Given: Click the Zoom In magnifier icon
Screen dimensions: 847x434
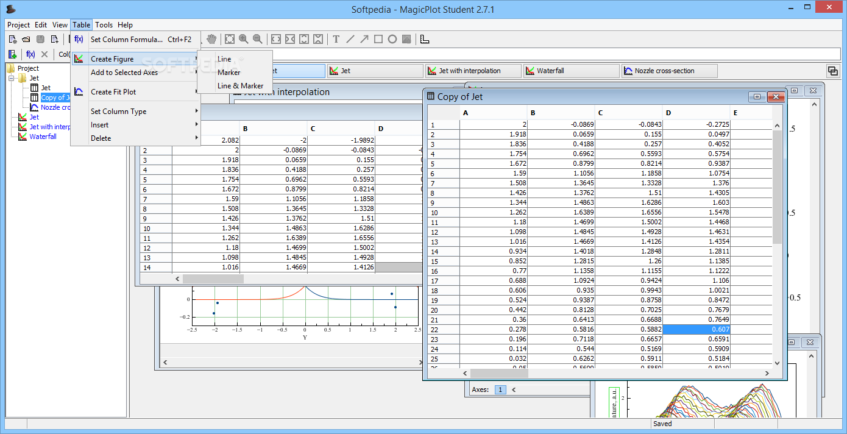Looking at the screenshot, I should (244, 39).
